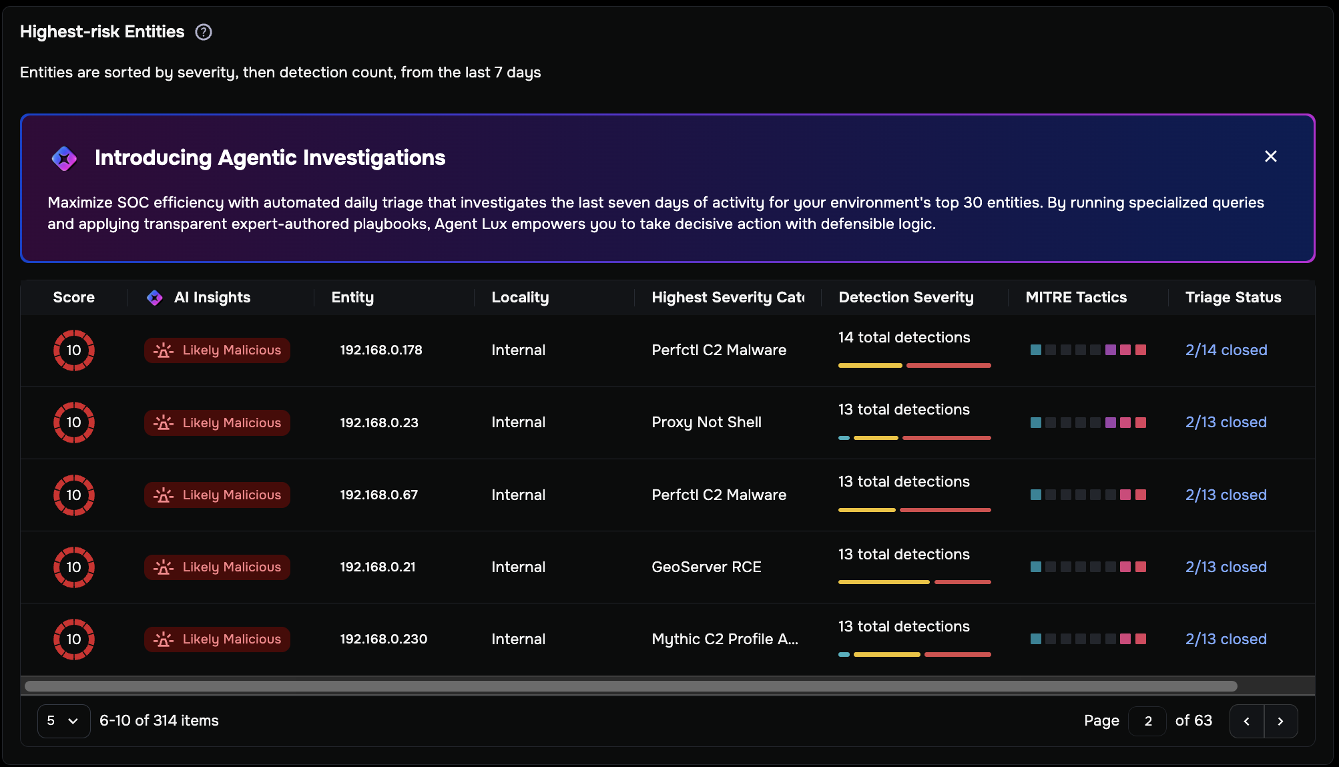
Task: Click score ring for 192.168.0.21
Action: 74,567
